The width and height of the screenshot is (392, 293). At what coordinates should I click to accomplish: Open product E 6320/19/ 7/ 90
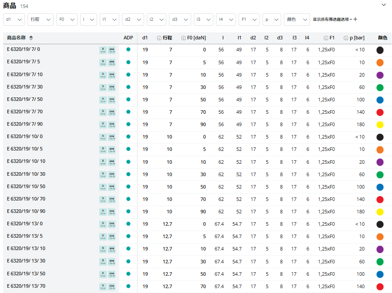pos(25,124)
